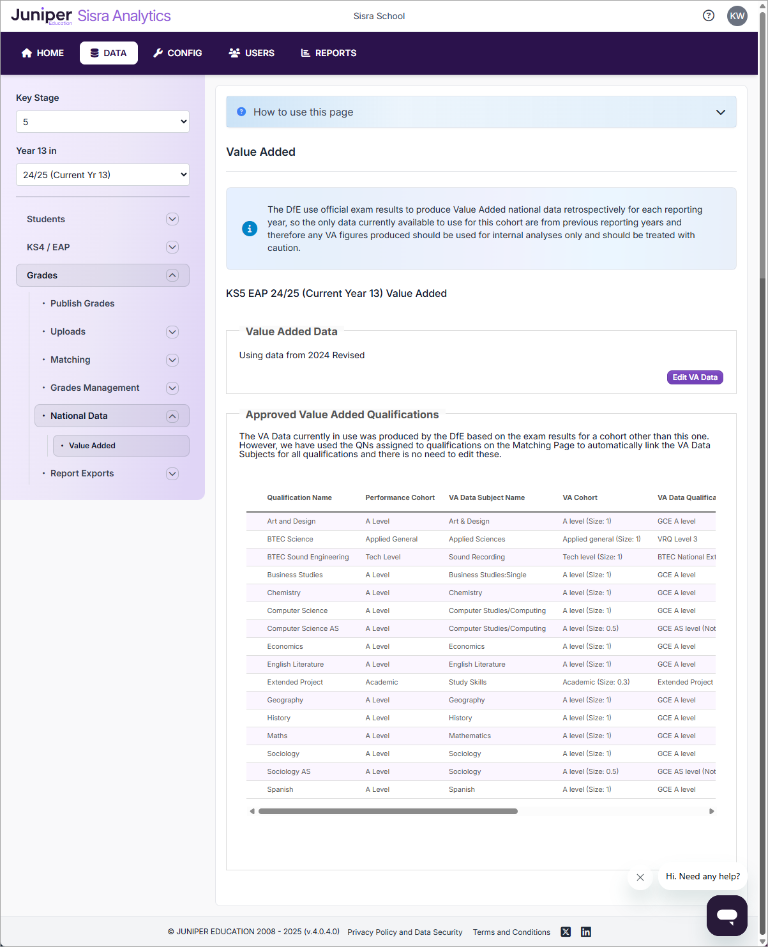Open the LinkedIn footer icon
Image resolution: width=768 pixels, height=947 pixels.
585,932
